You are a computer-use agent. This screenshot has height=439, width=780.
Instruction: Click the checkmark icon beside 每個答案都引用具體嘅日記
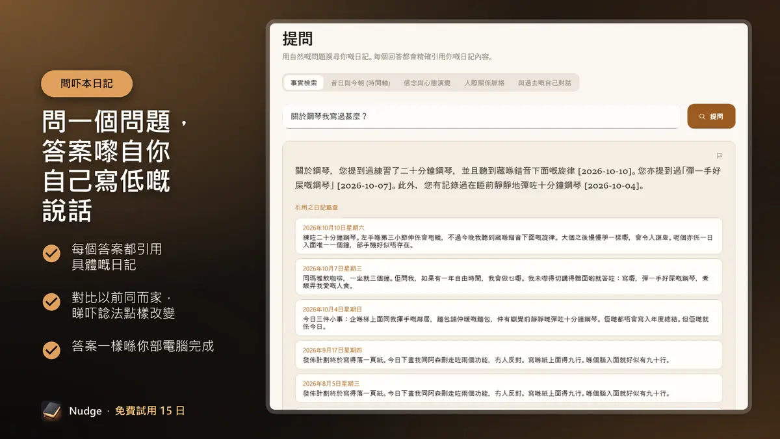[x=51, y=254]
